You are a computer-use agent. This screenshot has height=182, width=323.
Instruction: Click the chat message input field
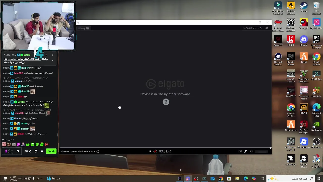pyautogui.click(x=11, y=151)
